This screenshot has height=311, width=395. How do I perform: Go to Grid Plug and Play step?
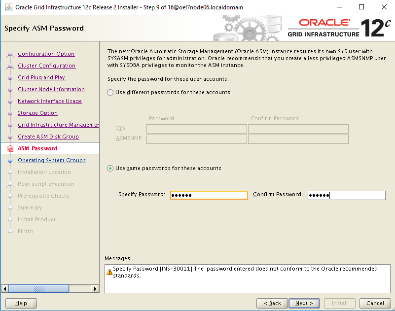(x=41, y=78)
